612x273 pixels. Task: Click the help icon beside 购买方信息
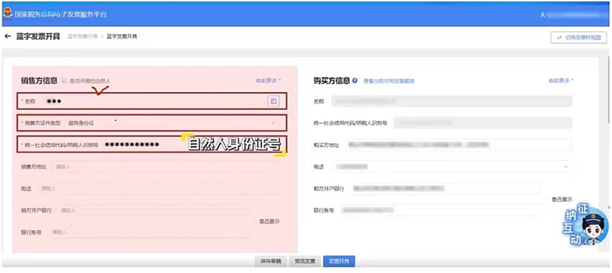355,81
